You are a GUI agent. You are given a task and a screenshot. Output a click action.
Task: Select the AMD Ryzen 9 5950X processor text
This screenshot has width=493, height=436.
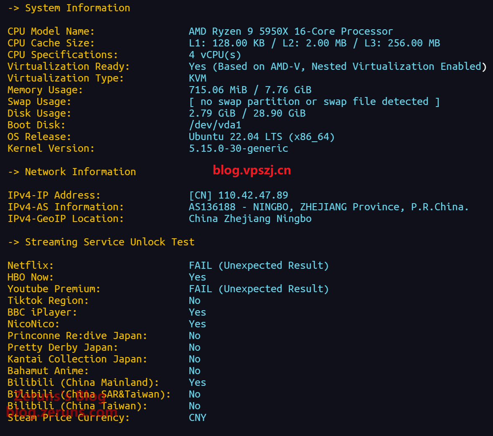[290, 31]
